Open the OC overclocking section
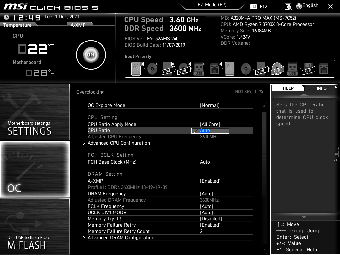The image size is (340, 255). coord(35,169)
